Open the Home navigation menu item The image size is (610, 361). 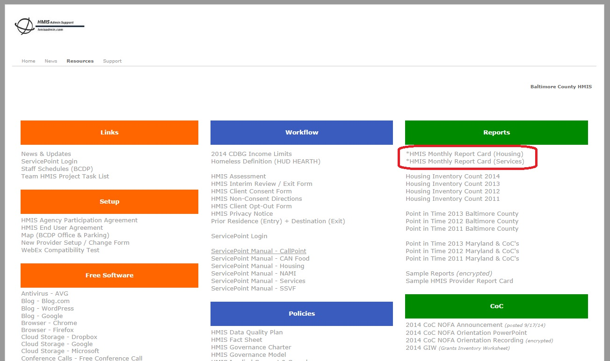[28, 61]
